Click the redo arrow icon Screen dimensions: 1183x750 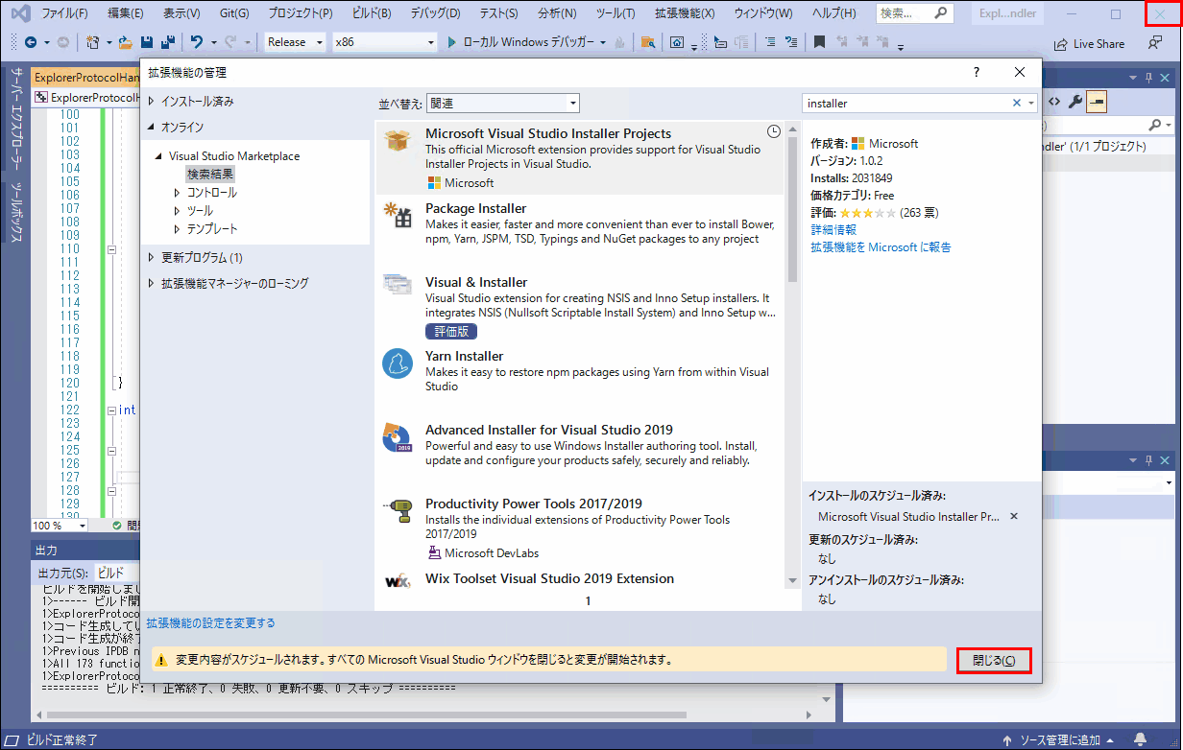tap(230, 42)
